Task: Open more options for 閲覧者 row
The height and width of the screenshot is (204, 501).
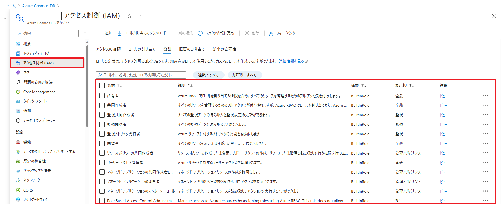Action: (x=486, y=143)
